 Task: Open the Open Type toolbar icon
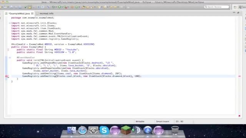click(84, 7)
